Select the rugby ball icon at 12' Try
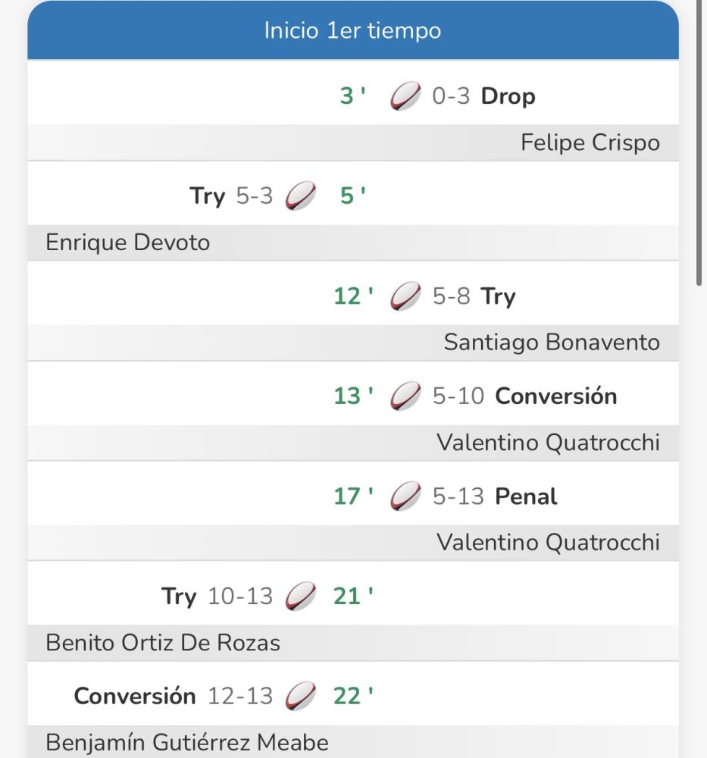Viewport: 707px width, 758px height. [405, 296]
